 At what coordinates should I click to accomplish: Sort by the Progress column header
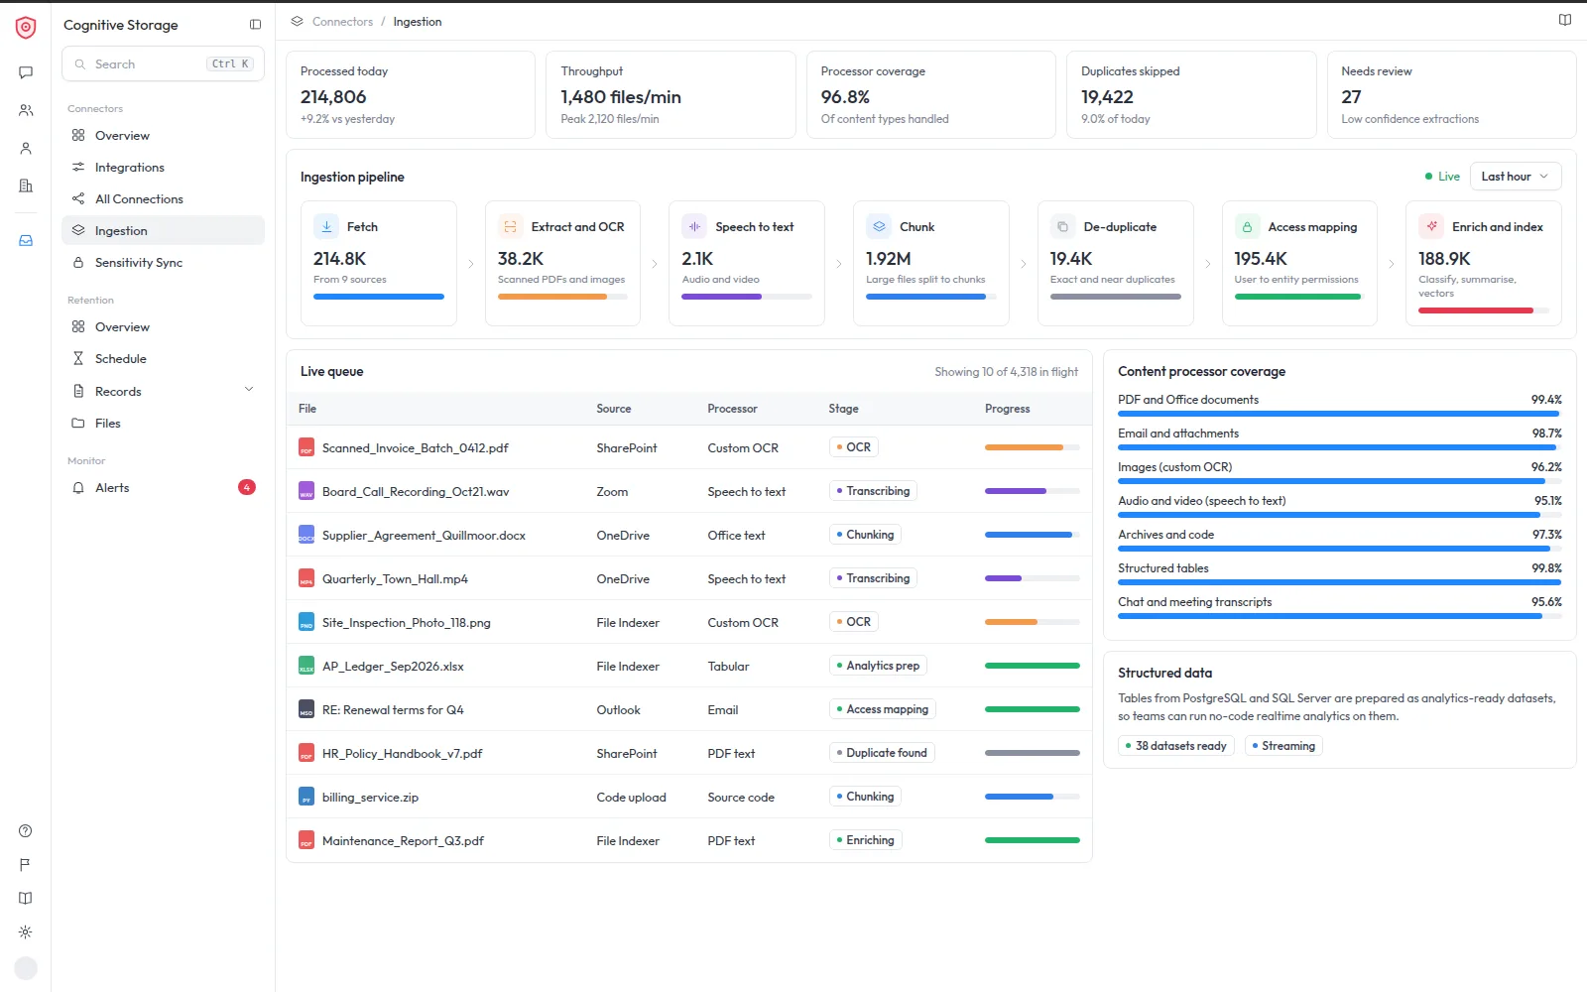(1007, 409)
